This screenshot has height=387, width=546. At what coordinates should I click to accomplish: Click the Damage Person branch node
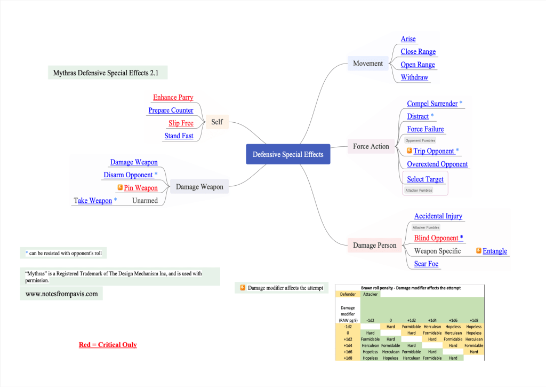374,246
